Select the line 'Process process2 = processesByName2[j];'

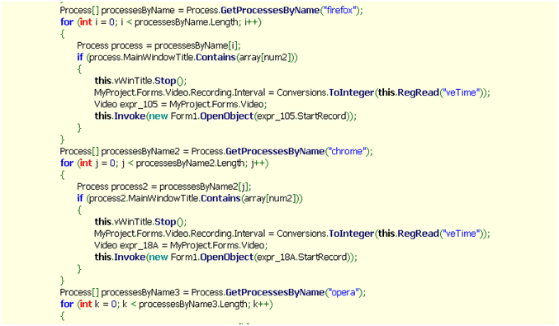pos(164,187)
